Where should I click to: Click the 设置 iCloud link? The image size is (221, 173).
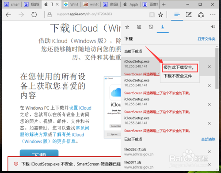[x=80, y=108]
